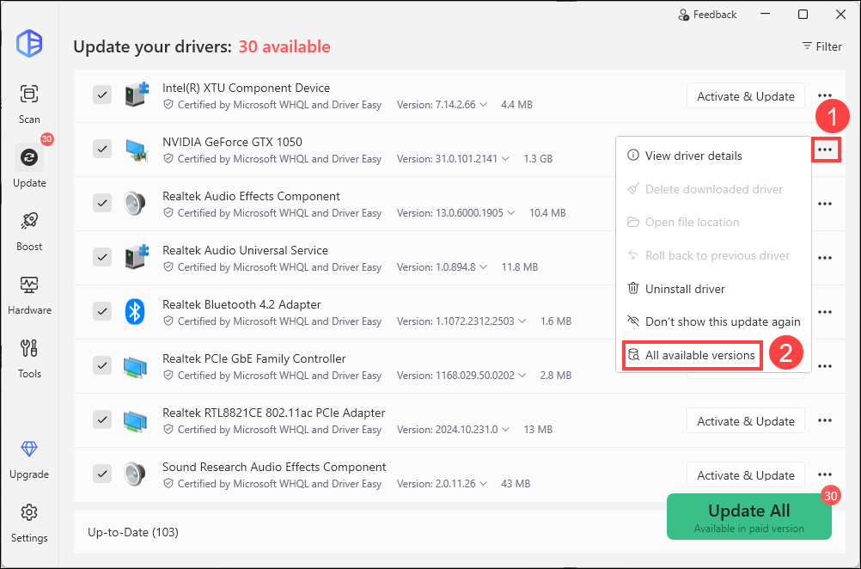
Task: Open more options for NVIDIA GeForce GTX 1050
Action: 825,150
